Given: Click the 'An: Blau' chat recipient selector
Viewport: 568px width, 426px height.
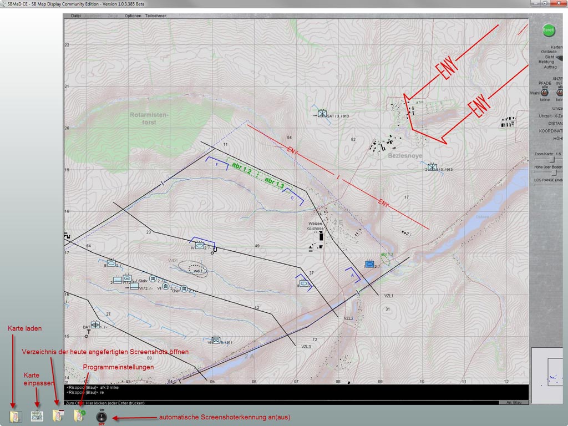Looking at the screenshot, I should (514, 403).
